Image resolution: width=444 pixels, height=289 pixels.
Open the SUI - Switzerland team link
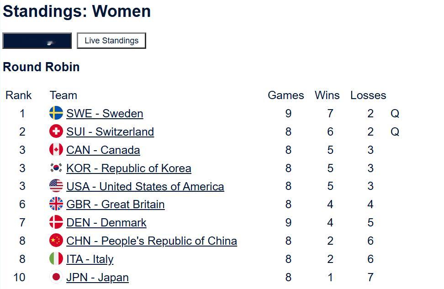click(x=110, y=132)
